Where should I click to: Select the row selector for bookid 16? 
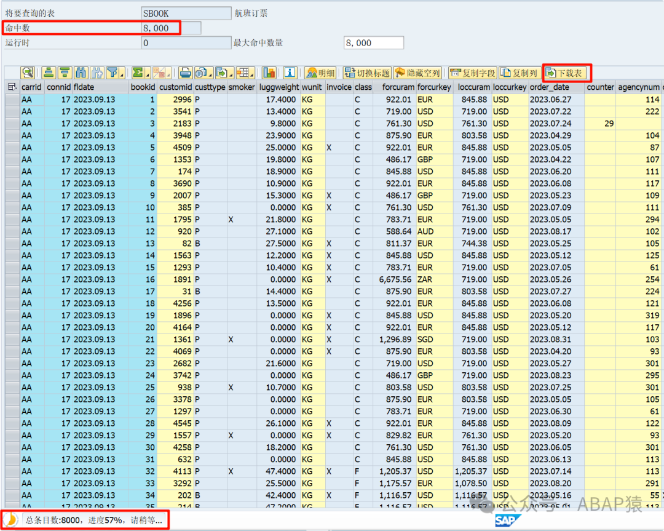point(12,279)
